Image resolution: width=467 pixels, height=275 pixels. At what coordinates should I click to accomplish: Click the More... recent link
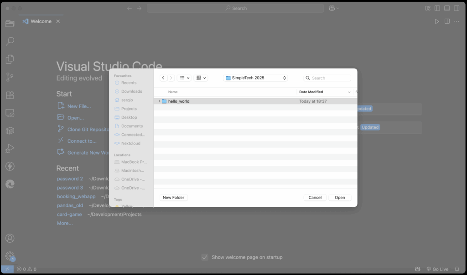point(65,223)
